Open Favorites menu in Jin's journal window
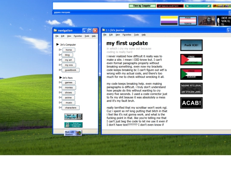This screenshot has width=231, height=173. click(127, 35)
